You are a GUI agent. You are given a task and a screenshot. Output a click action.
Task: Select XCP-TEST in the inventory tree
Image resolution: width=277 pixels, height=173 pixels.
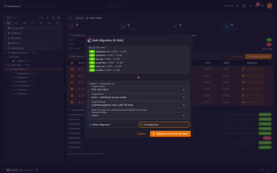33,69
